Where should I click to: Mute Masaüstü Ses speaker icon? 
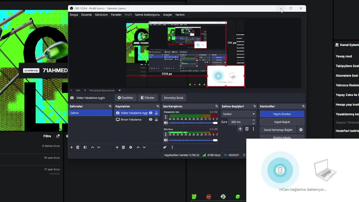coord(165,123)
